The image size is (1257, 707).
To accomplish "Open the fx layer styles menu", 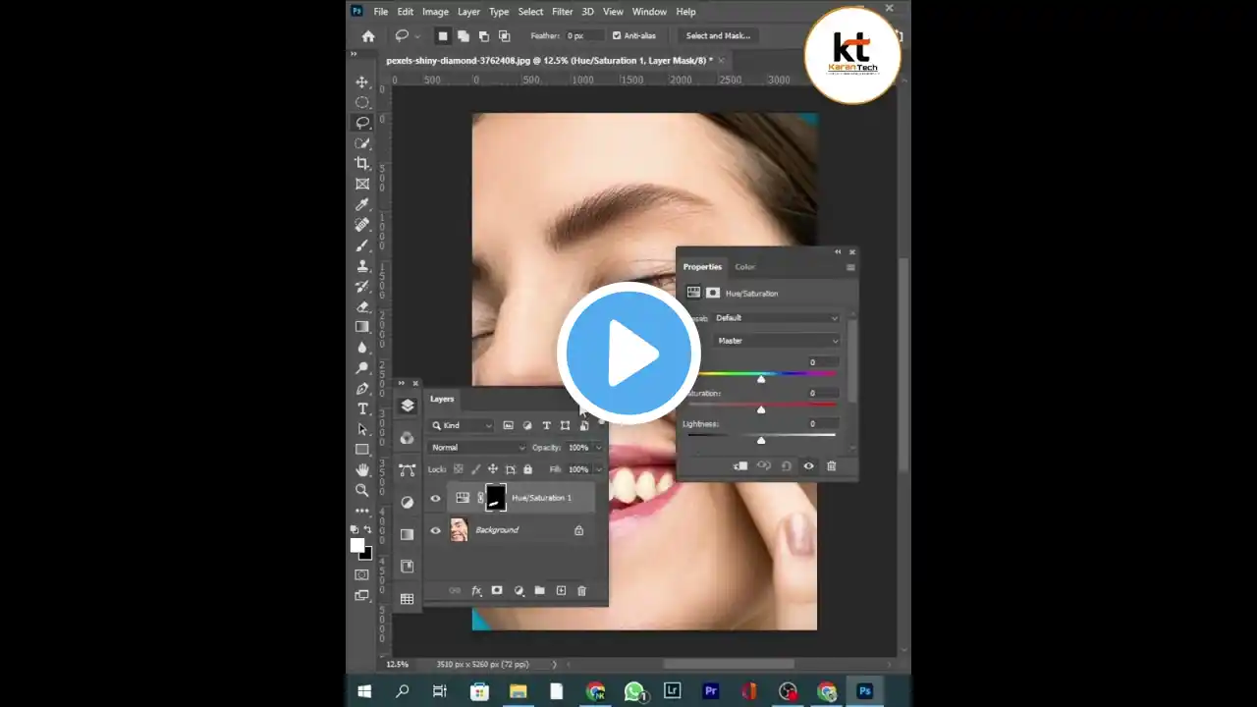I will 476,590.
